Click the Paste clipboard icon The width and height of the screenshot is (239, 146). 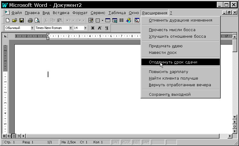click(x=60, y=20)
